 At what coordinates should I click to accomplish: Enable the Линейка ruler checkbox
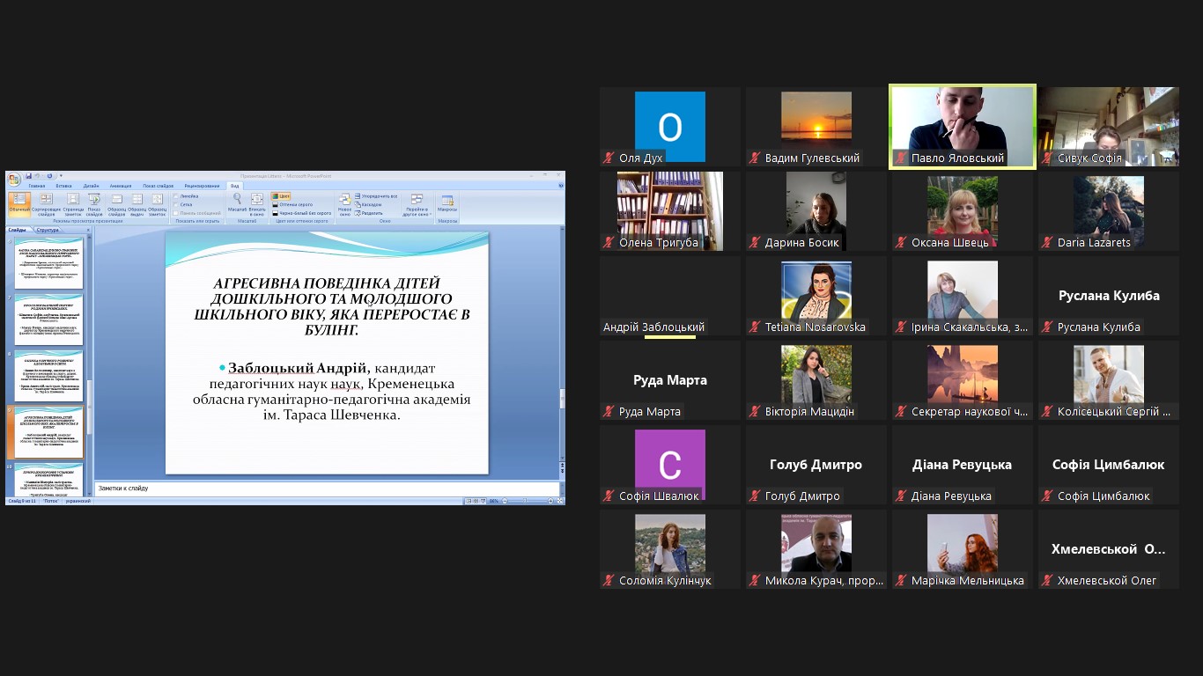click(177, 196)
